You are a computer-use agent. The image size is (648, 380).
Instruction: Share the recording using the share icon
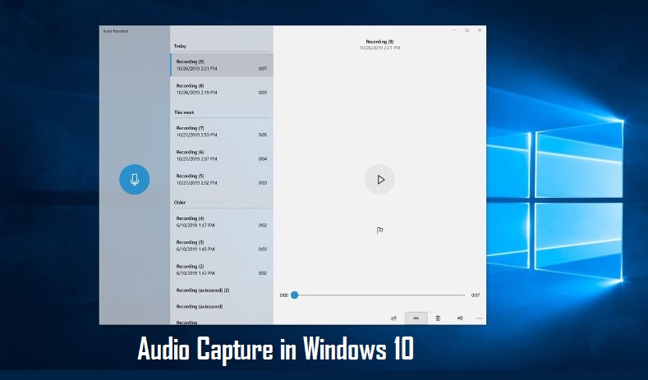tap(394, 318)
